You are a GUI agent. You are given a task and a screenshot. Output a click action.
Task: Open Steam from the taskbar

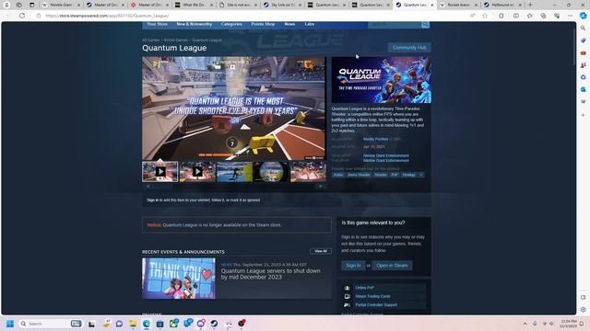click(x=214, y=324)
